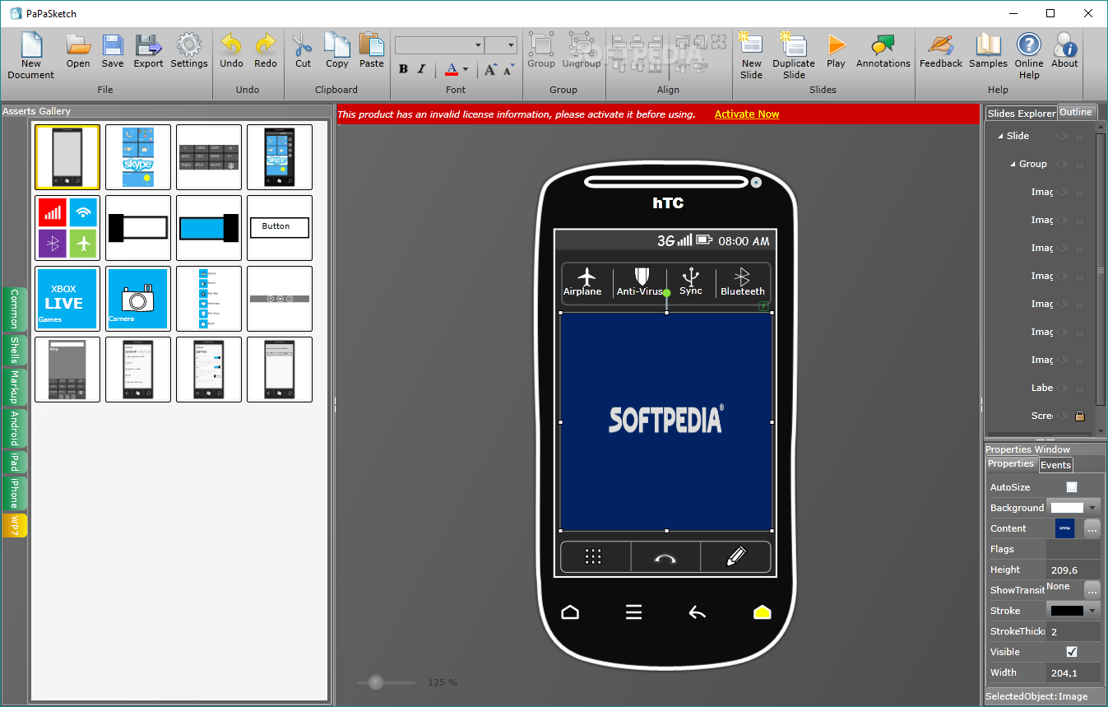The height and width of the screenshot is (707, 1108).
Task: Undo the last action
Action: click(x=231, y=51)
